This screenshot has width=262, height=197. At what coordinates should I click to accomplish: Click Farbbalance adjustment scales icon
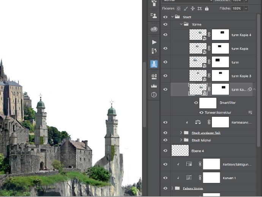coord(198,122)
